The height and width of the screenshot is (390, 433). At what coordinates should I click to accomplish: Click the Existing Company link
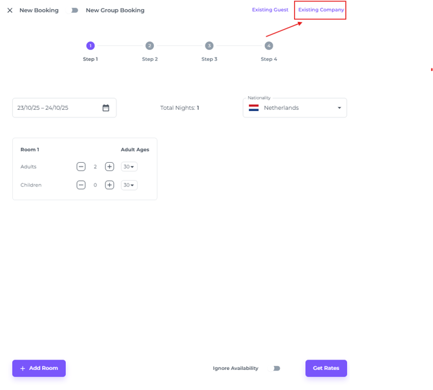click(x=321, y=10)
